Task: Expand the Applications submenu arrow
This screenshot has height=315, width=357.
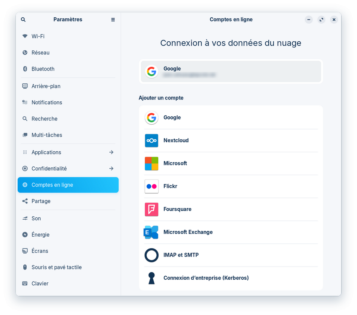Action: [111, 152]
